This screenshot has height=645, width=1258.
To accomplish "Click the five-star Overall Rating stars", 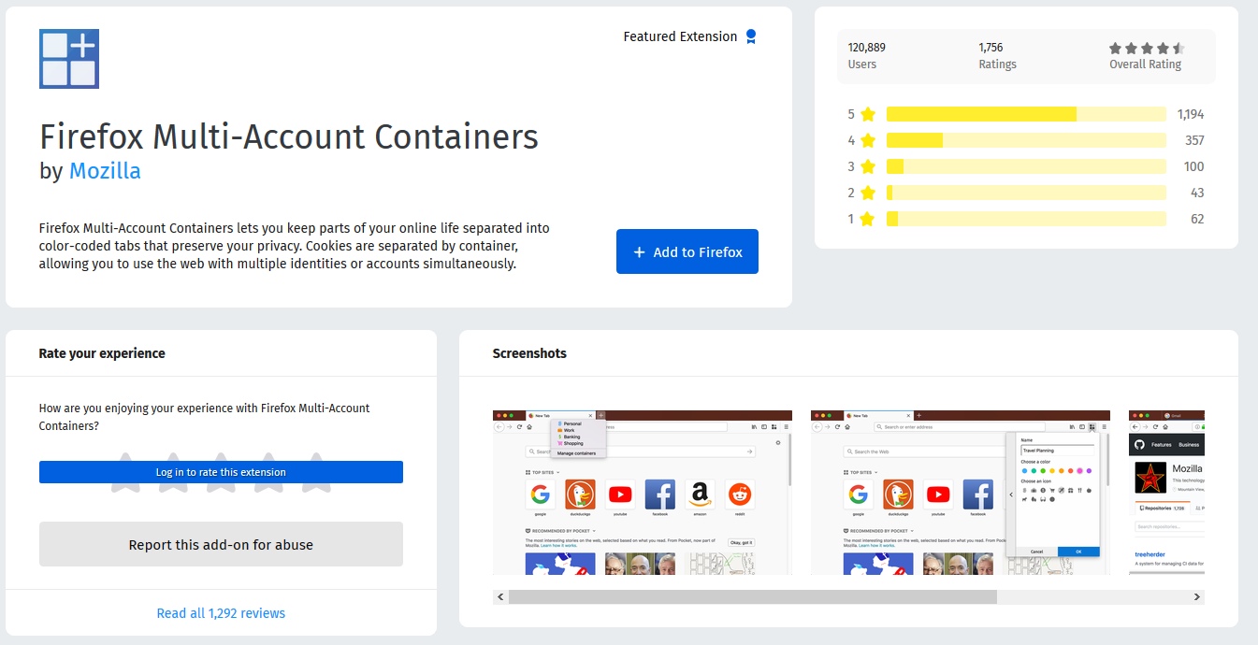I will tap(1146, 48).
